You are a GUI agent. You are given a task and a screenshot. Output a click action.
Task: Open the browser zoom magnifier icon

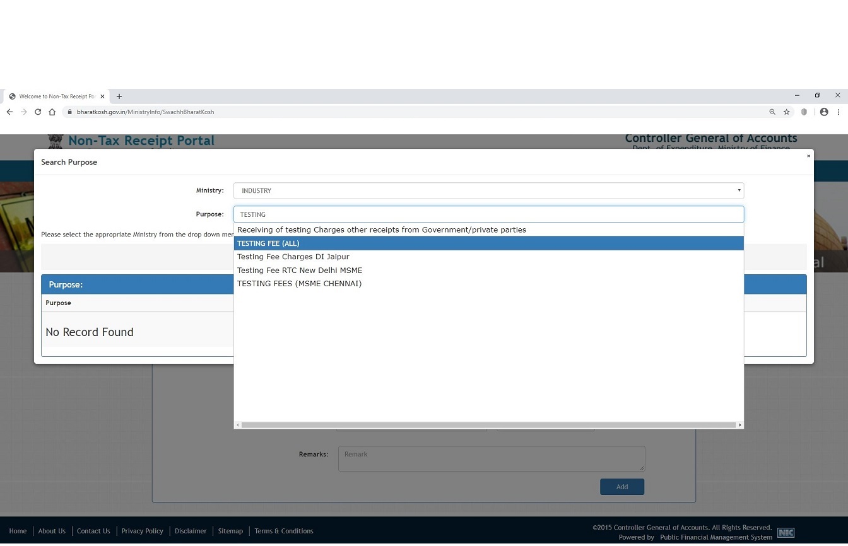(772, 112)
